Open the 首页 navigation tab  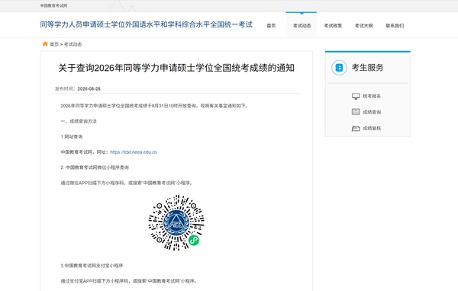coord(271,26)
